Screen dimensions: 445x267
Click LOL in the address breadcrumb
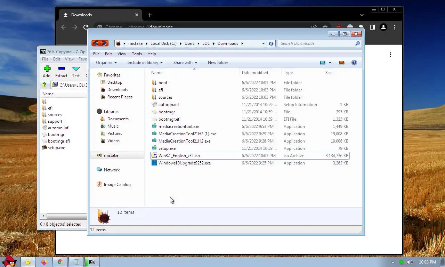point(206,43)
